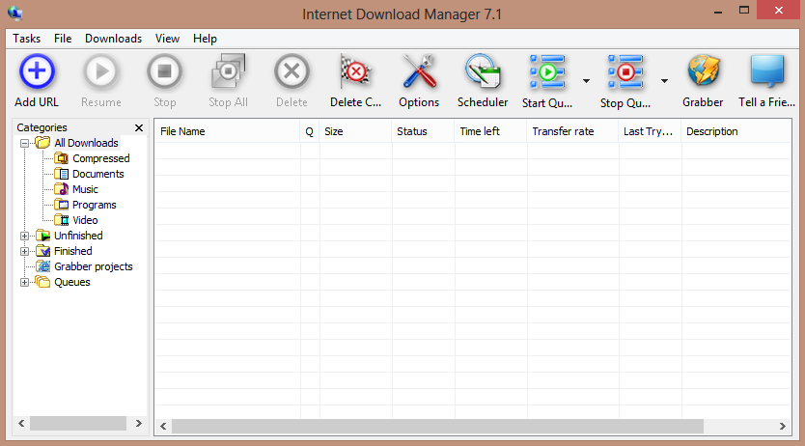Collapse the All Downloads tree node

pyautogui.click(x=24, y=143)
